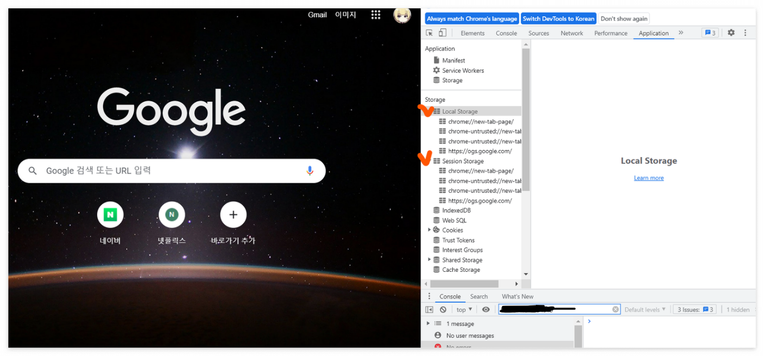Open the issues badge showing 3 in toolbar
764x356 pixels.
pyautogui.click(x=710, y=33)
